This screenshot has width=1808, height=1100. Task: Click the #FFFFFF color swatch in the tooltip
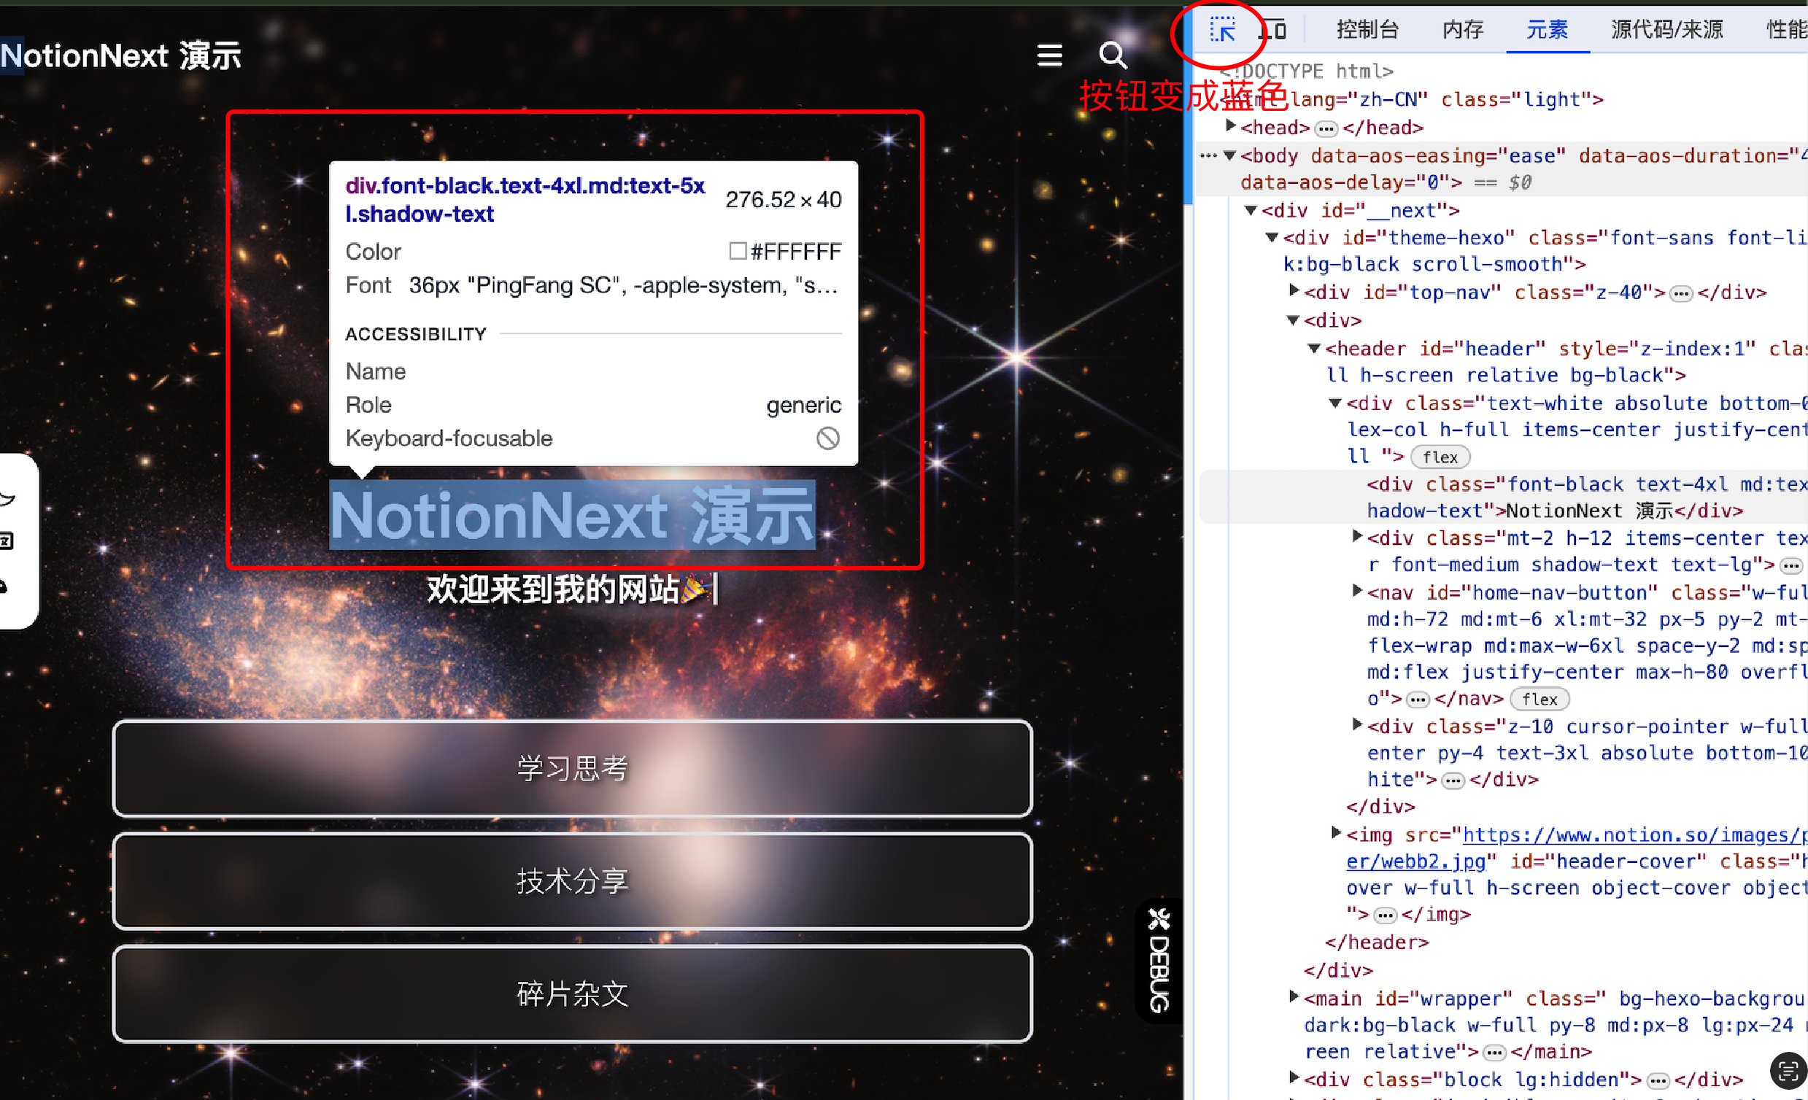[738, 251]
